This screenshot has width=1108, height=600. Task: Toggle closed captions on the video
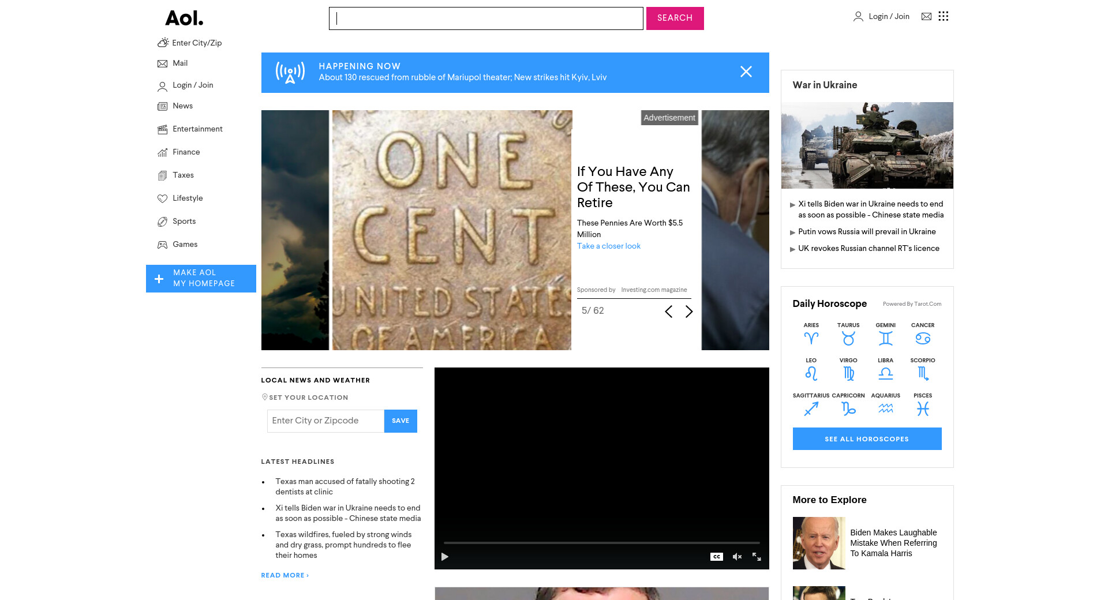(717, 557)
